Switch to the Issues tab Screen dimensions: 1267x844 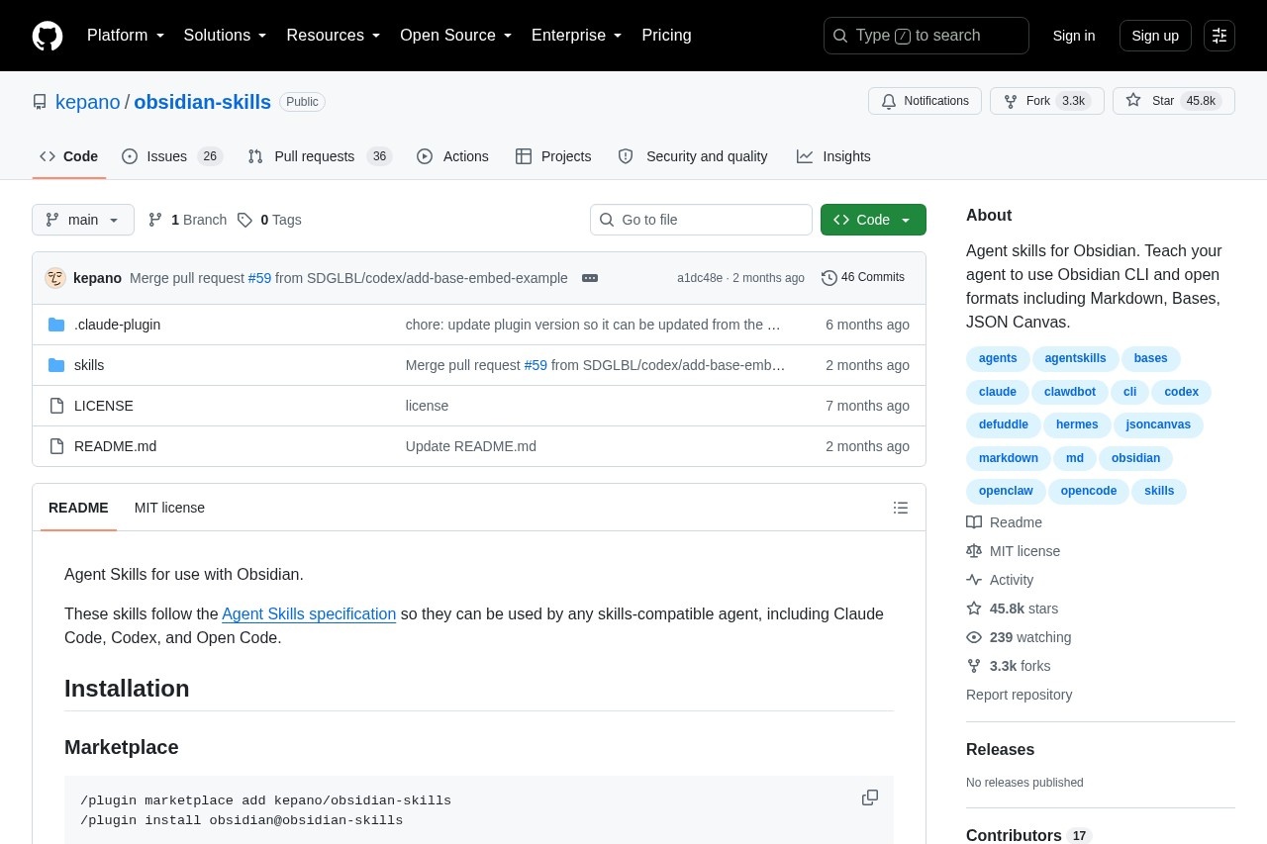click(172, 156)
